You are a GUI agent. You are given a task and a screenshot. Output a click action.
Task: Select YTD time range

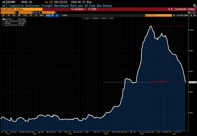25,15
